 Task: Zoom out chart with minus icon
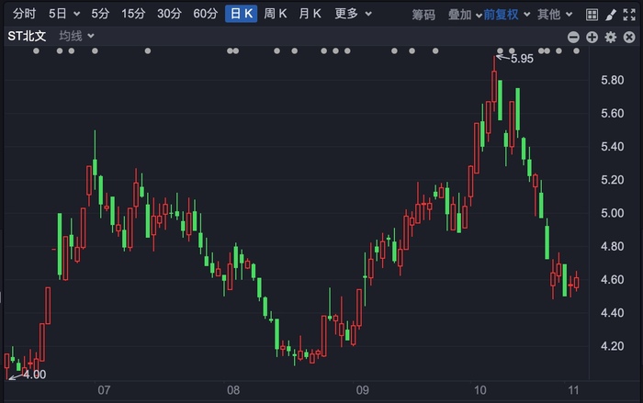pyautogui.click(x=573, y=38)
